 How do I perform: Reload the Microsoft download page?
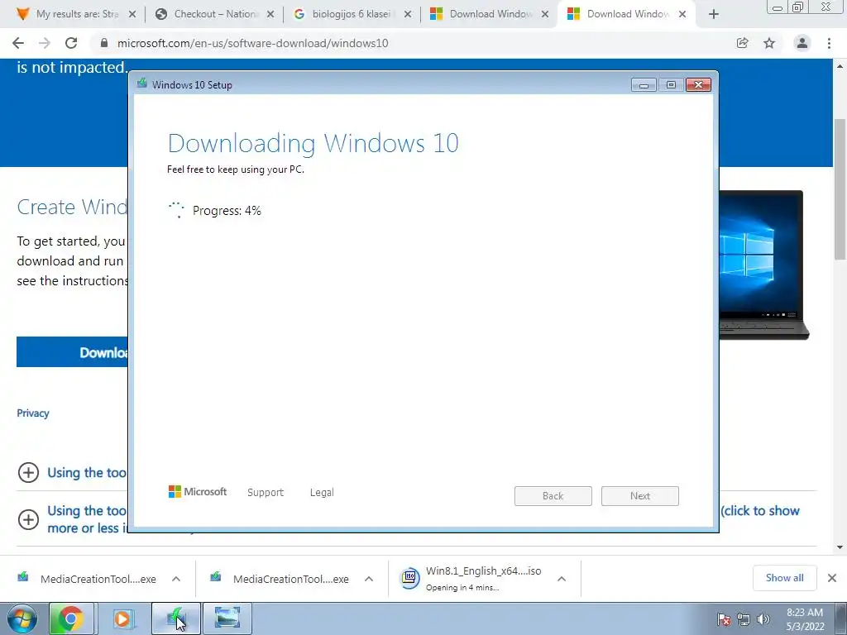coord(71,43)
